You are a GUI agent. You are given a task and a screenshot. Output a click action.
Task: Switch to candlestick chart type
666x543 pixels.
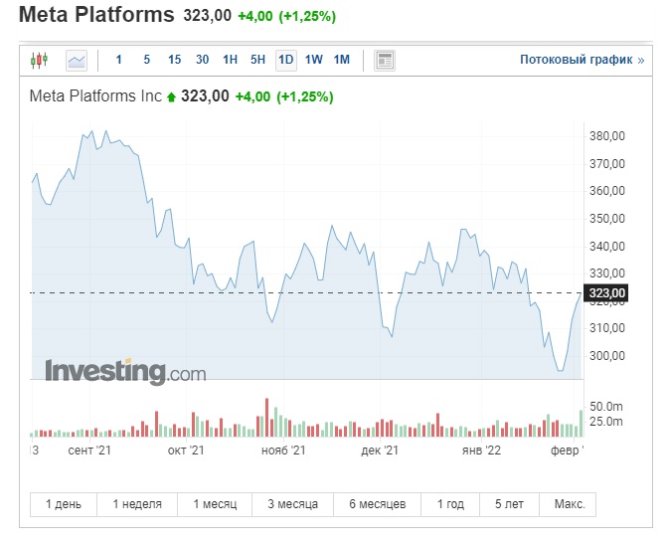(x=39, y=60)
